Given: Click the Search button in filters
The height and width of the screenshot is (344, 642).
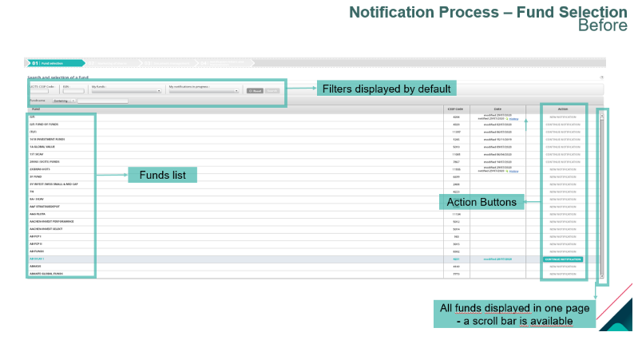Looking at the screenshot, I should tap(272, 91).
